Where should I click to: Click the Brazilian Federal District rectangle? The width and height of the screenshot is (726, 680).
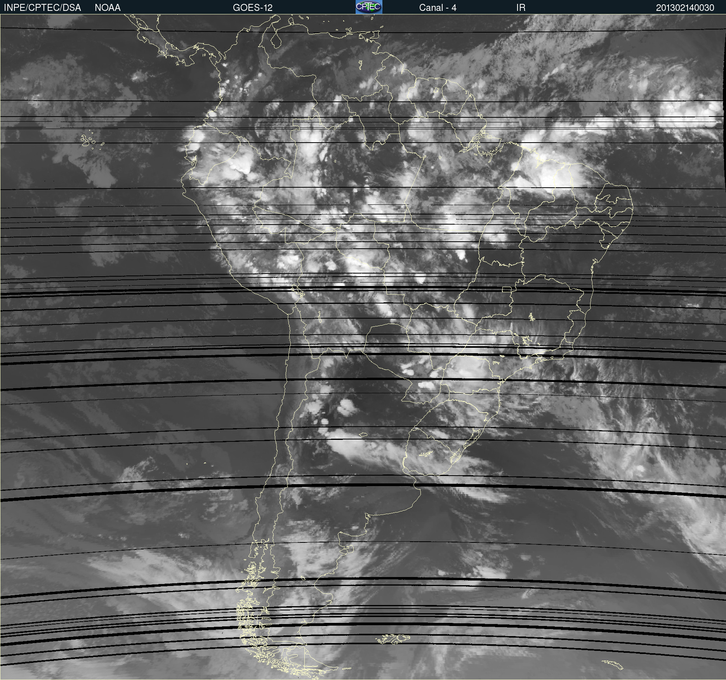tap(507, 289)
